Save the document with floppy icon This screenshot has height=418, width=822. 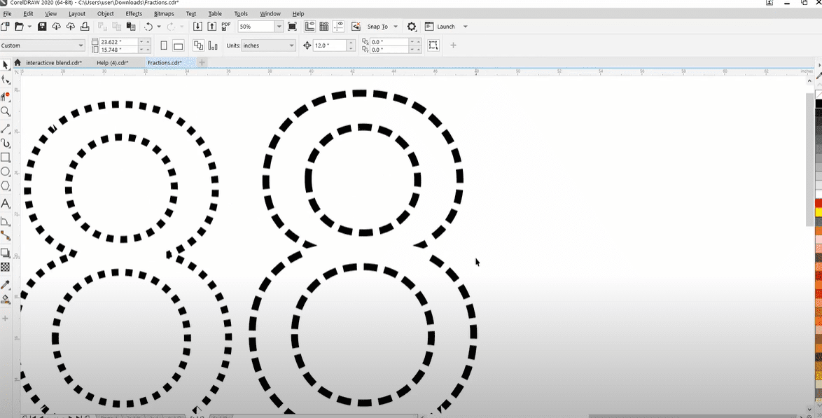[43, 26]
